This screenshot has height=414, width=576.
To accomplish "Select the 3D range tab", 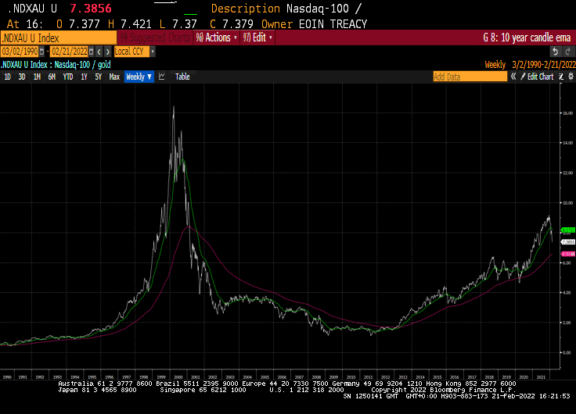I will pos(22,77).
